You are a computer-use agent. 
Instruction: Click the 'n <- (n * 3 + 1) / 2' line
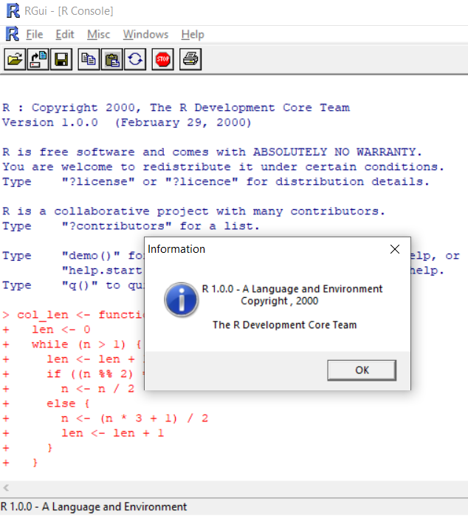134,418
